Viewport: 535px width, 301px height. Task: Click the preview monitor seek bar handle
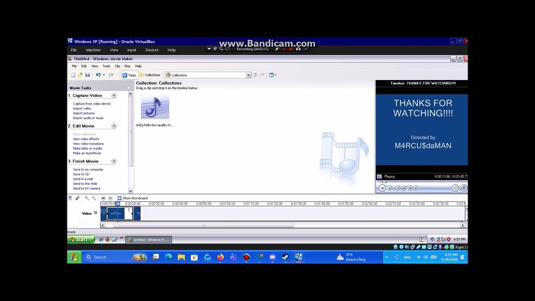pyautogui.click(x=384, y=182)
